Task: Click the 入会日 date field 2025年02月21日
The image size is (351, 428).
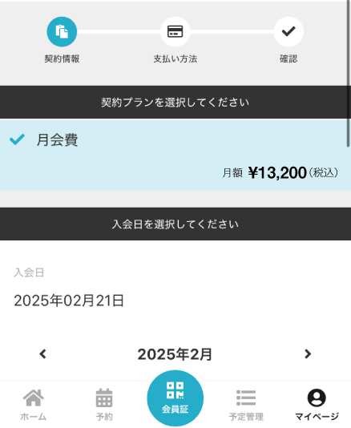Action: pyautogui.click(x=69, y=301)
